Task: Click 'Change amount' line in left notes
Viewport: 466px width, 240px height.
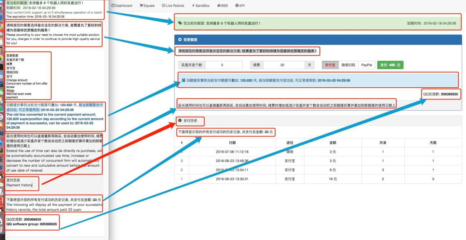Action: pos(17,80)
